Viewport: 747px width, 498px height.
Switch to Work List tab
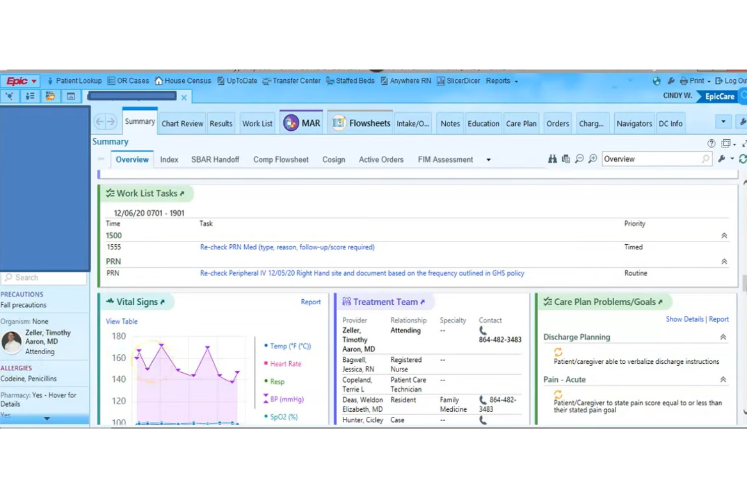(x=257, y=124)
